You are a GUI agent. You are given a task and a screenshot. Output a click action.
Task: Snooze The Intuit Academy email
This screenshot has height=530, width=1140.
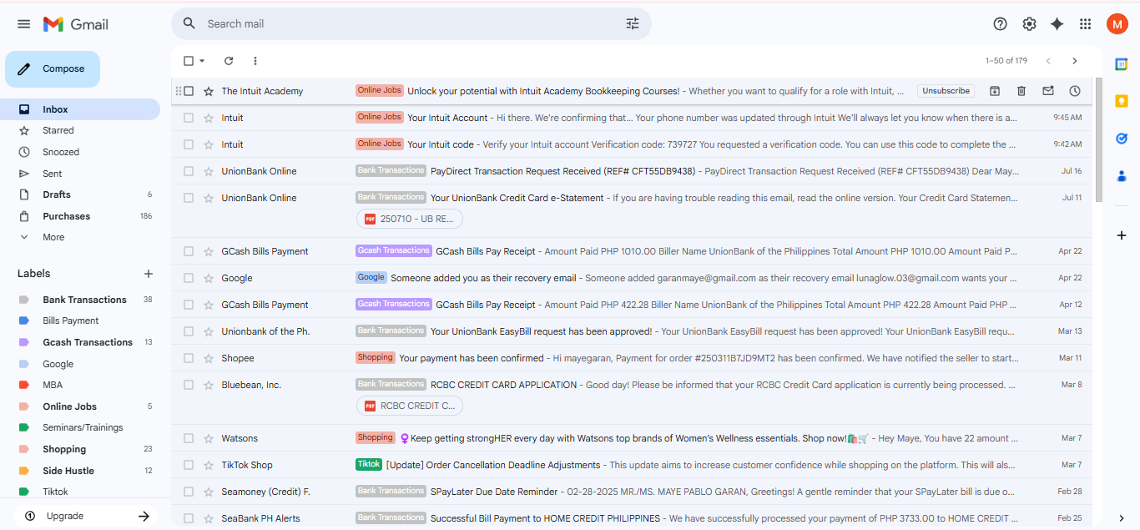(x=1075, y=91)
